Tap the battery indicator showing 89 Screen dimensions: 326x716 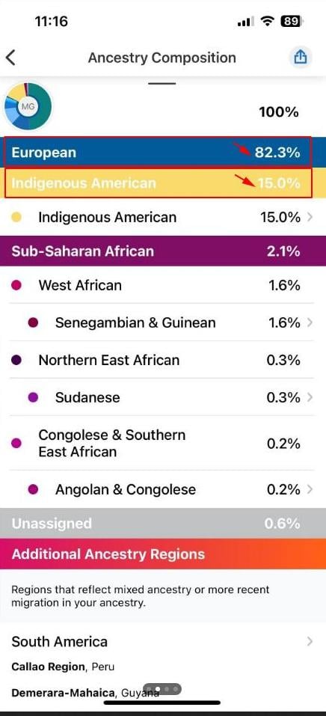click(292, 22)
